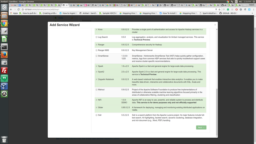256x144 pixels.
Task: Switch to the tab labeled 'Se'
Action: click(x=231, y=5)
